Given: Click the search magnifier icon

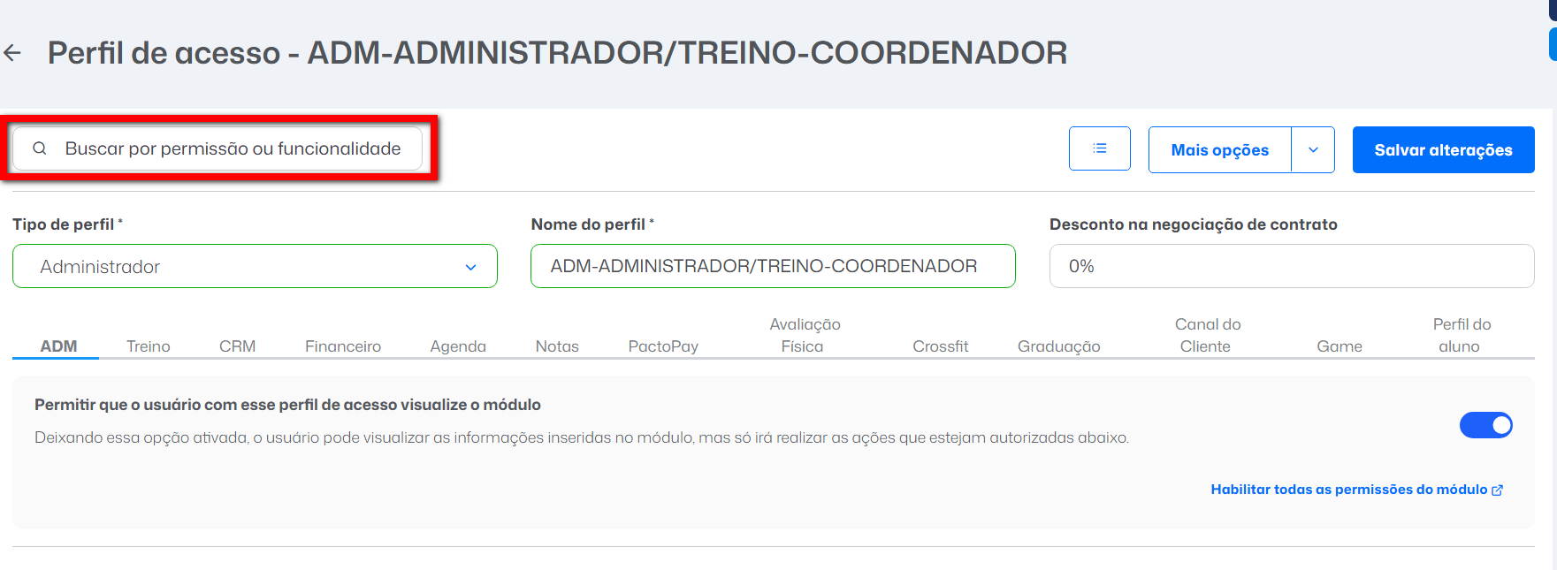Looking at the screenshot, I should (x=40, y=148).
